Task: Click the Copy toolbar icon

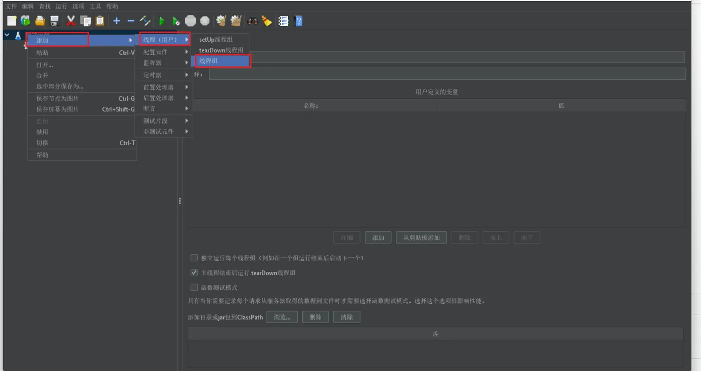Action: click(85, 21)
